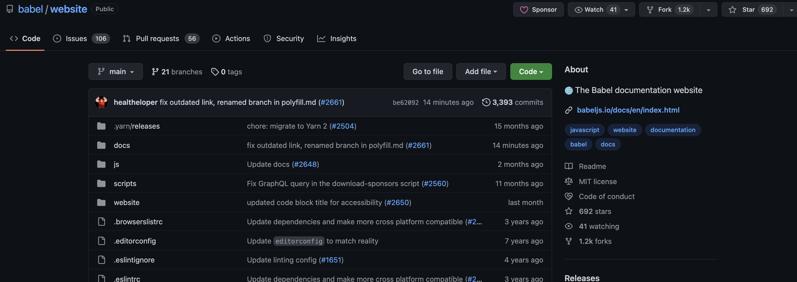Open the babel organization link

(30, 9)
